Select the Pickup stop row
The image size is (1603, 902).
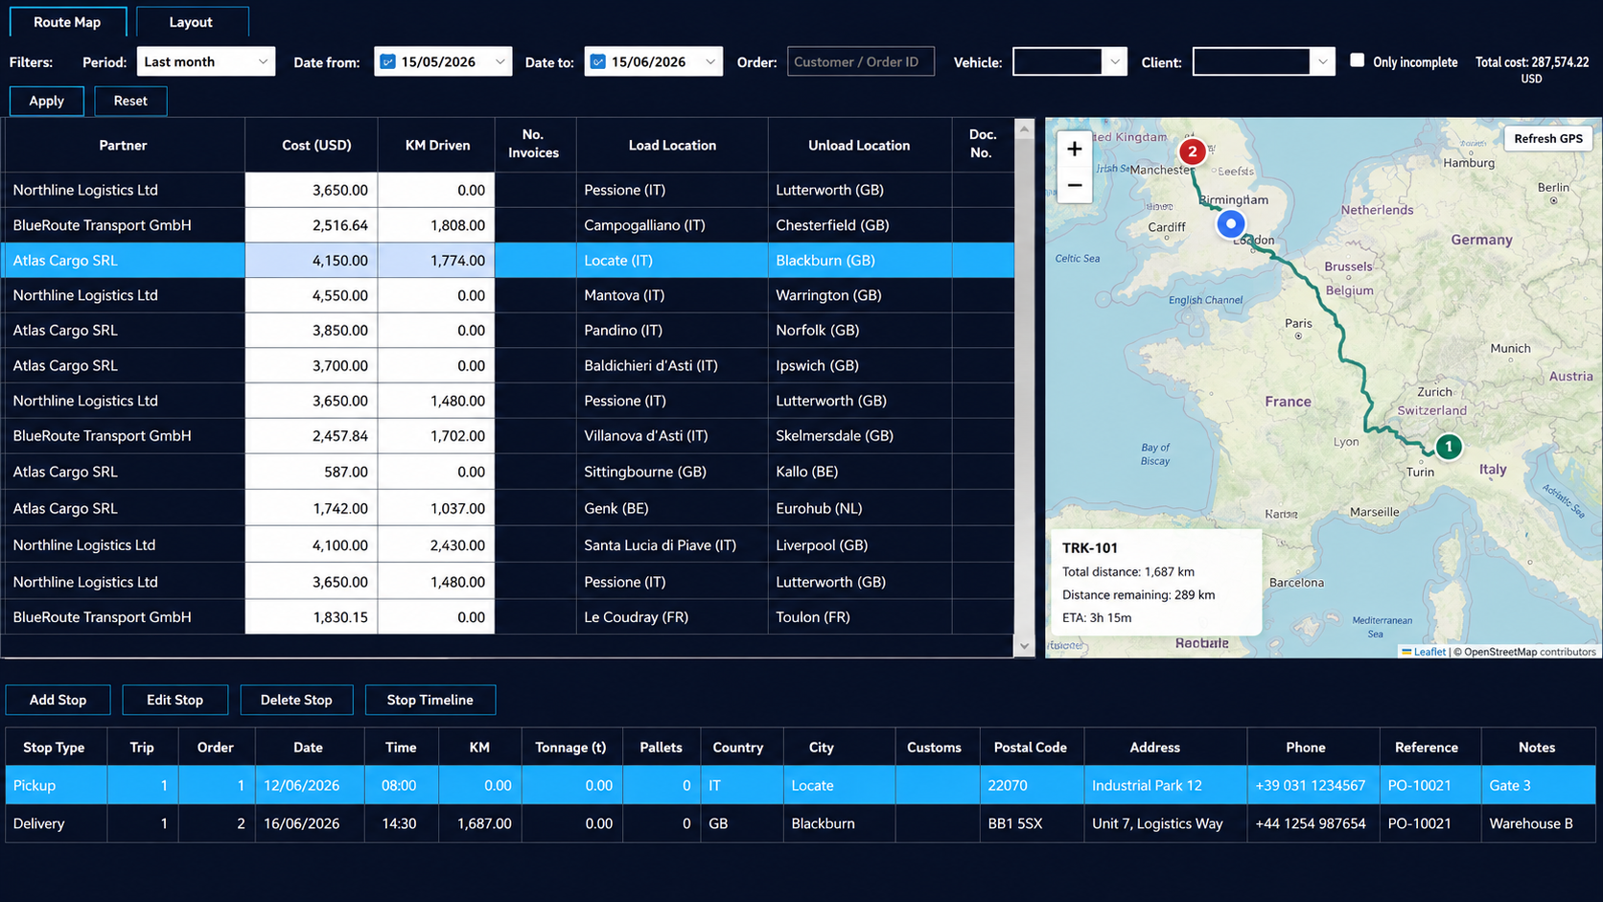(x=801, y=785)
